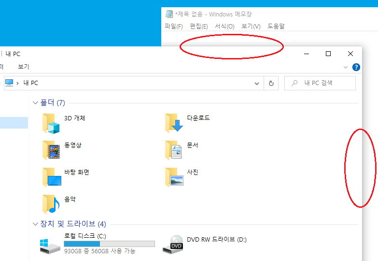Click the breadcrumb arrow before 내 PC

tap(17, 83)
